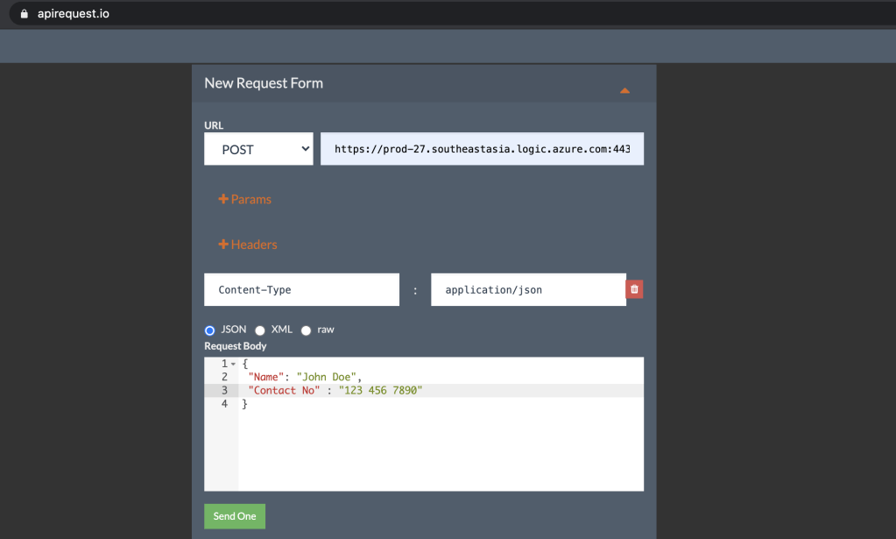The width and height of the screenshot is (896, 539).
Task: Edit the application/json header value field
Action: [527, 290]
